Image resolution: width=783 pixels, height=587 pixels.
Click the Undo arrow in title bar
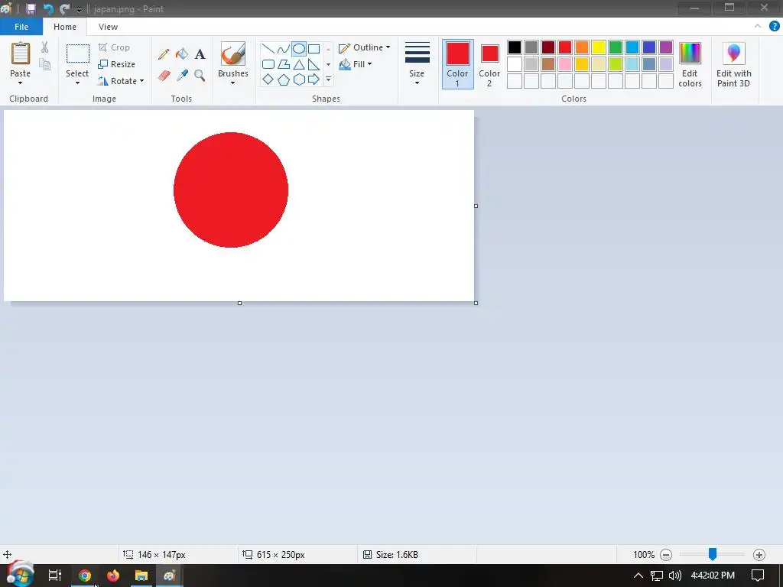48,9
